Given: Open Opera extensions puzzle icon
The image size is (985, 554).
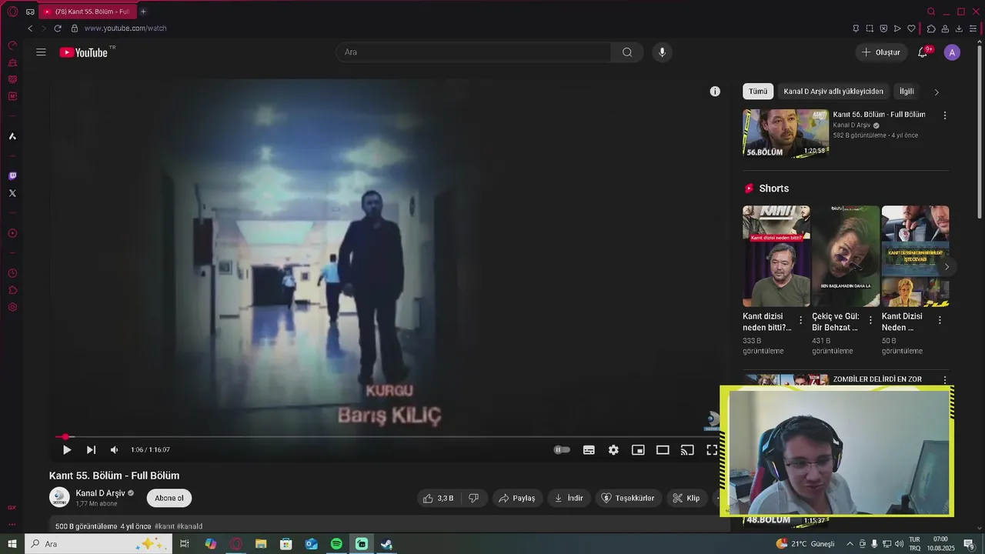Looking at the screenshot, I should (x=931, y=28).
